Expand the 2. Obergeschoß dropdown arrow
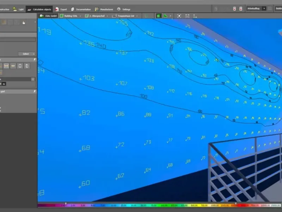 tap(108, 16)
